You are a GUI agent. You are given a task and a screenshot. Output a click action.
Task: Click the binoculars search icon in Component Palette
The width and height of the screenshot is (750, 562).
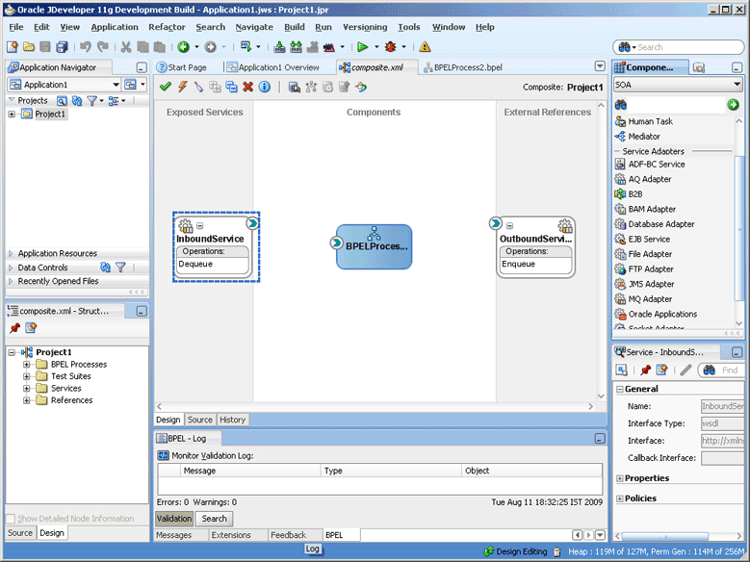coord(621,105)
